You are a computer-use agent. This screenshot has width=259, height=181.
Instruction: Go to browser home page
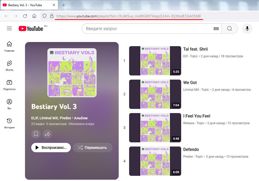click(34, 16)
